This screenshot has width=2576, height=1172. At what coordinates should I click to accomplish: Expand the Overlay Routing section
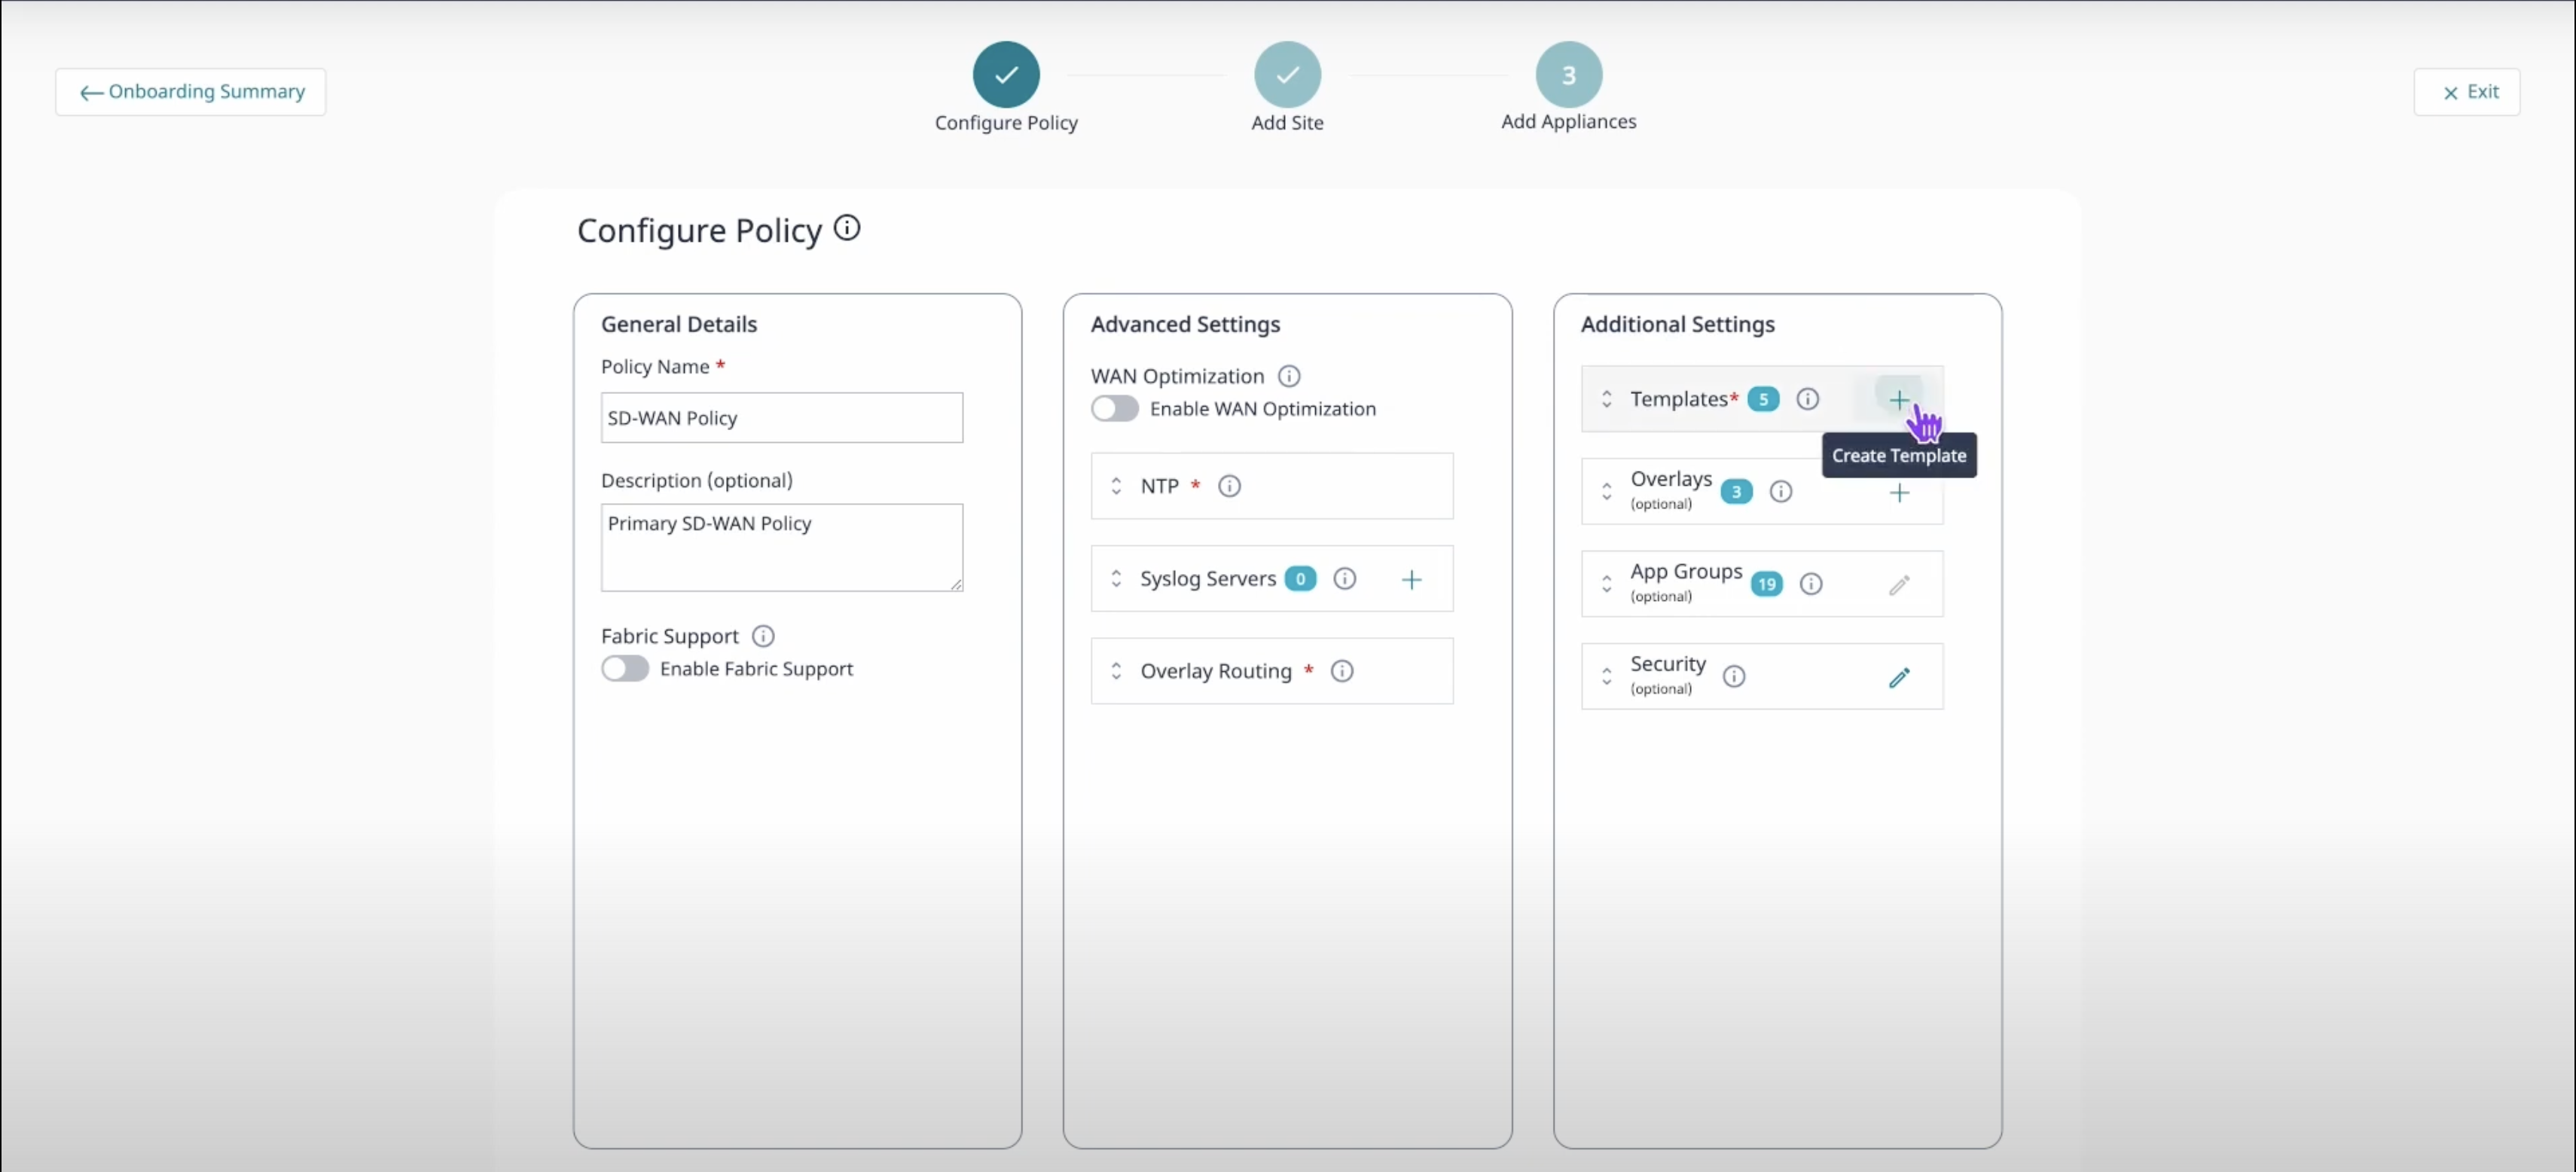(1116, 670)
